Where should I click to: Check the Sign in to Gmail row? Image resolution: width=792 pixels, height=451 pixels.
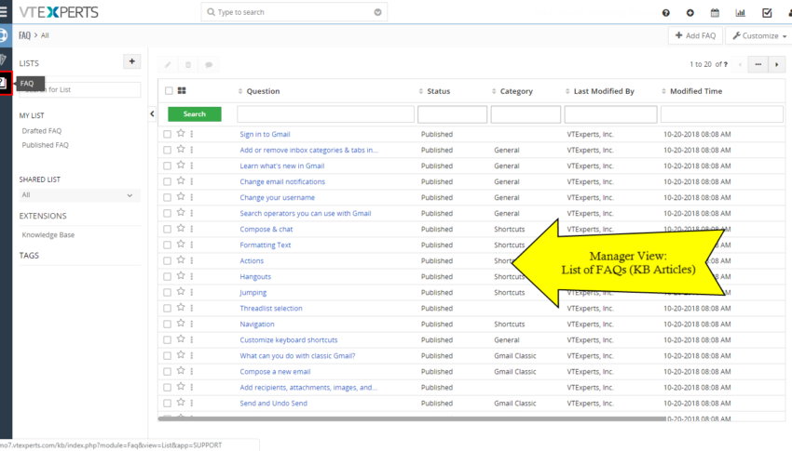(x=167, y=134)
